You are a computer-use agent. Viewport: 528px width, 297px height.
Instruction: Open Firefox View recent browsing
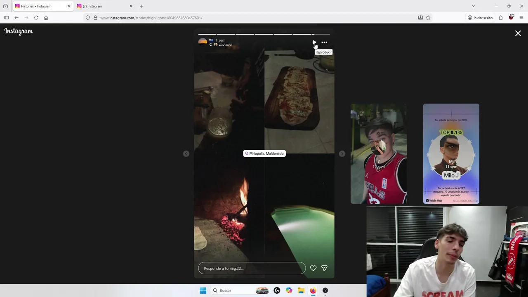[5, 6]
